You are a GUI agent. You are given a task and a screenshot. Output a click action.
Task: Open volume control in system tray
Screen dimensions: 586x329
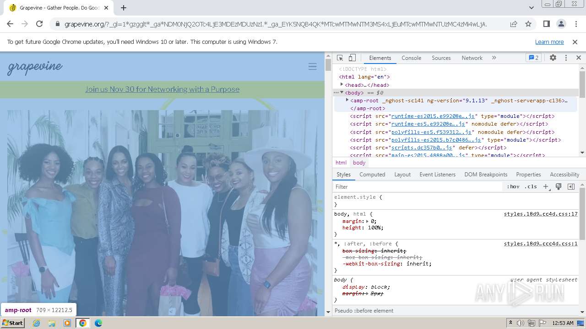521,323
